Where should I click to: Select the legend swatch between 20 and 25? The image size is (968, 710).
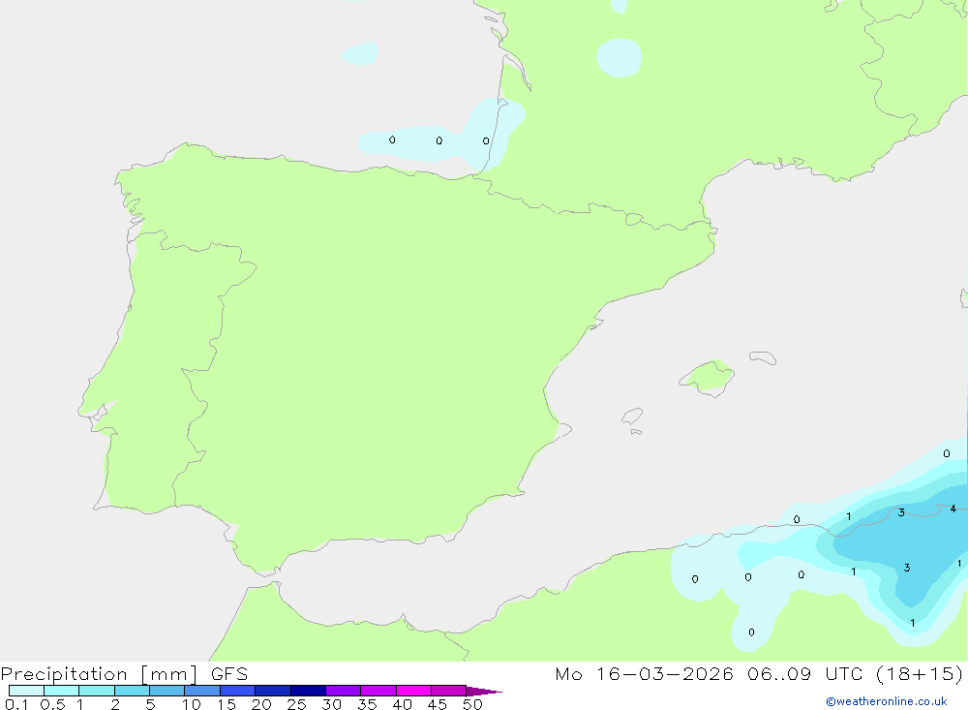pos(273,691)
